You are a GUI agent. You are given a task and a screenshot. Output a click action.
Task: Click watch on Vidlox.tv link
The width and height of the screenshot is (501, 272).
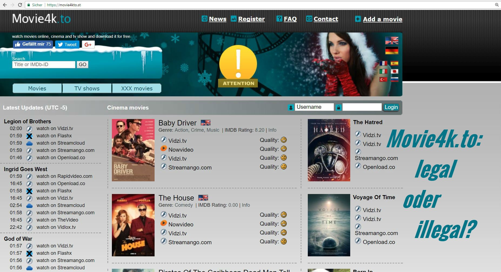[56, 227]
